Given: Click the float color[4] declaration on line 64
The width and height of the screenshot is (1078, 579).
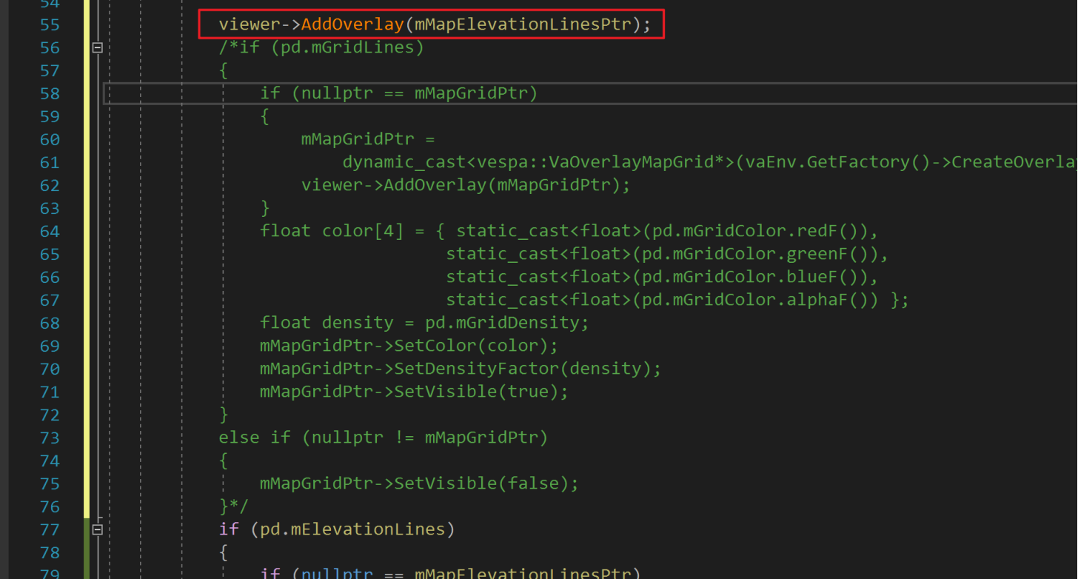Looking at the screenshot, I should click(331, 231).
